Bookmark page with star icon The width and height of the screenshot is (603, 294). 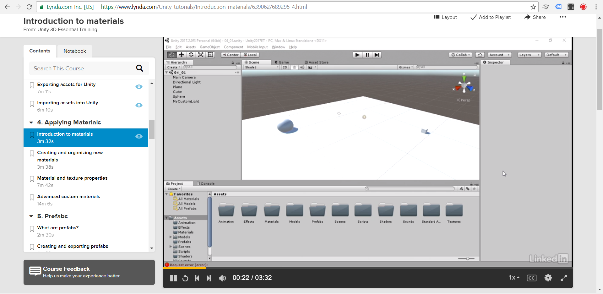click(533, 7)
